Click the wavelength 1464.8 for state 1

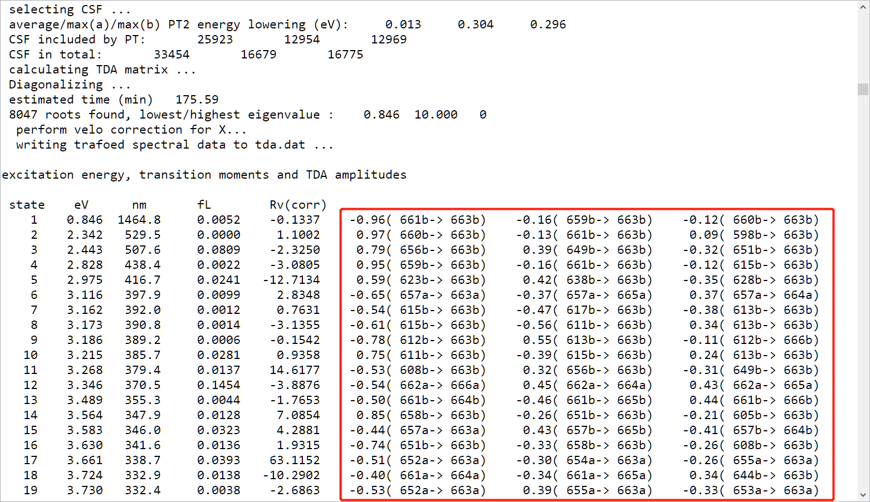pyautogui.click(x=140, y=219)
